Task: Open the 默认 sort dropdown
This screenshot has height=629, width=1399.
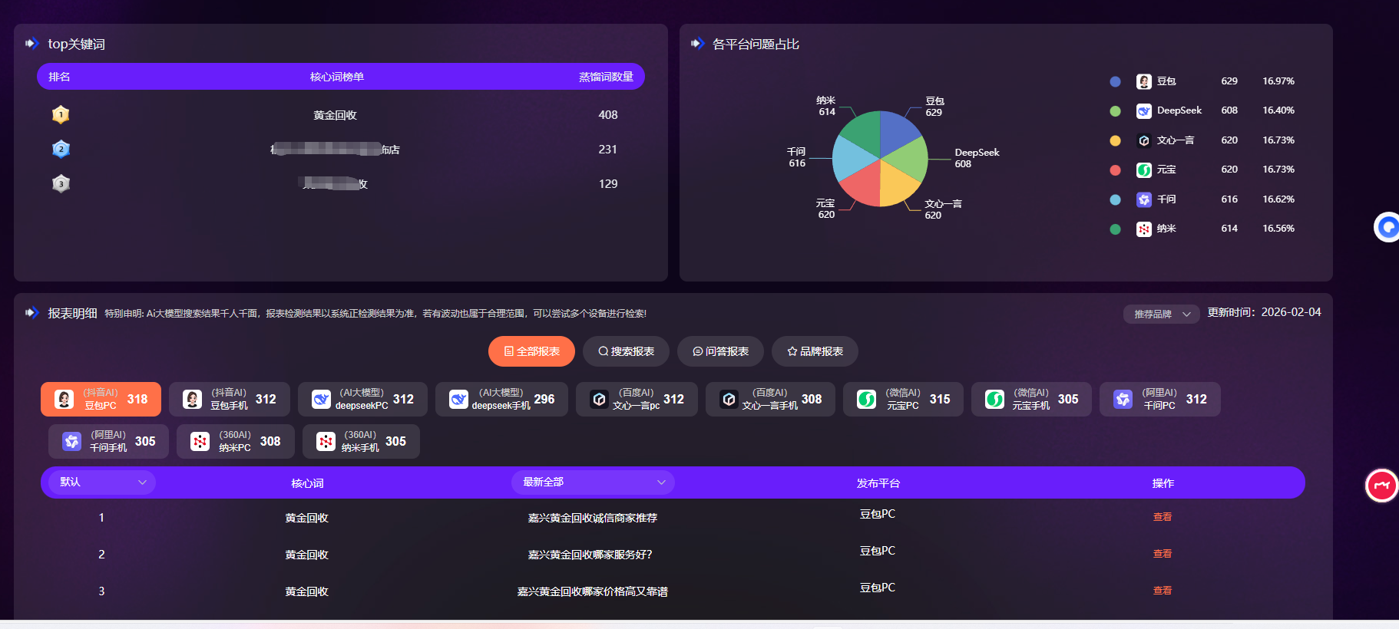Action: point(102,482)
